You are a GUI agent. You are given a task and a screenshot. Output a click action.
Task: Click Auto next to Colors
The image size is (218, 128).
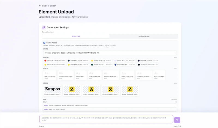[x=175, y=58]
